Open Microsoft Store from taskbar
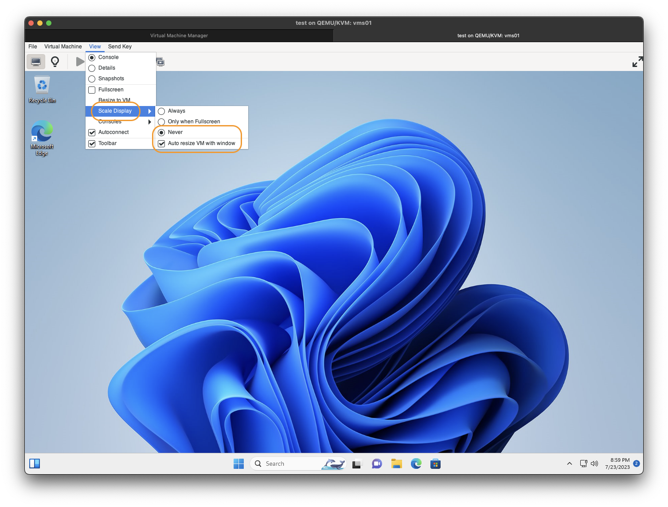The width and height of the screenshot is (668, 507). (x=435, y=464)
